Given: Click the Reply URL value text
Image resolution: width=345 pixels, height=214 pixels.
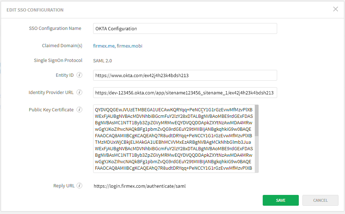Looking at the screenshot, I should tap(139, 186).
